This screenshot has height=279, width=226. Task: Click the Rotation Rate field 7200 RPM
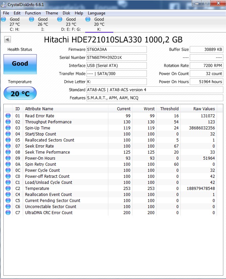(x=207, y=66)
